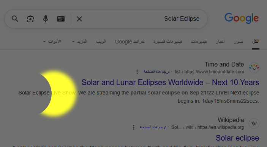Open Solar and Lunar Eclipses Worldwide result
This screenshot has height=147, width=267.
pyautogui.click(x=170, y=82)
